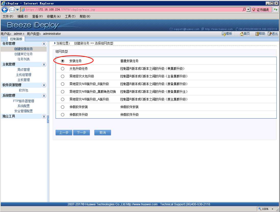This screenshot has height=212, width=280.
Task: Open 局点管理 in sidebar
Action: point(23,70)
